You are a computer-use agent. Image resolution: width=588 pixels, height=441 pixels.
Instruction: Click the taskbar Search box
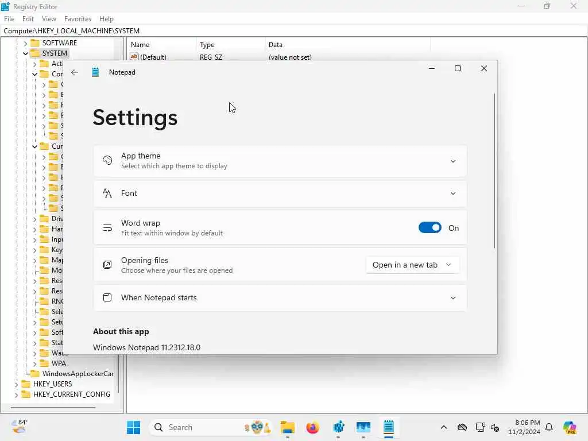[211, 427]
